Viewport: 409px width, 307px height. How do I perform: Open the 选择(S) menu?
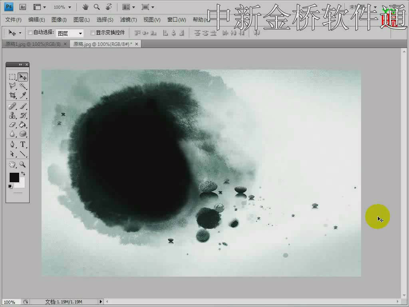coord(105,20)
